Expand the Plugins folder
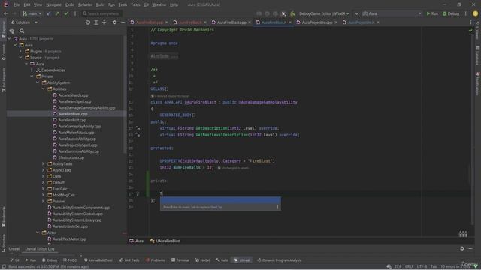 coord(20,52)
